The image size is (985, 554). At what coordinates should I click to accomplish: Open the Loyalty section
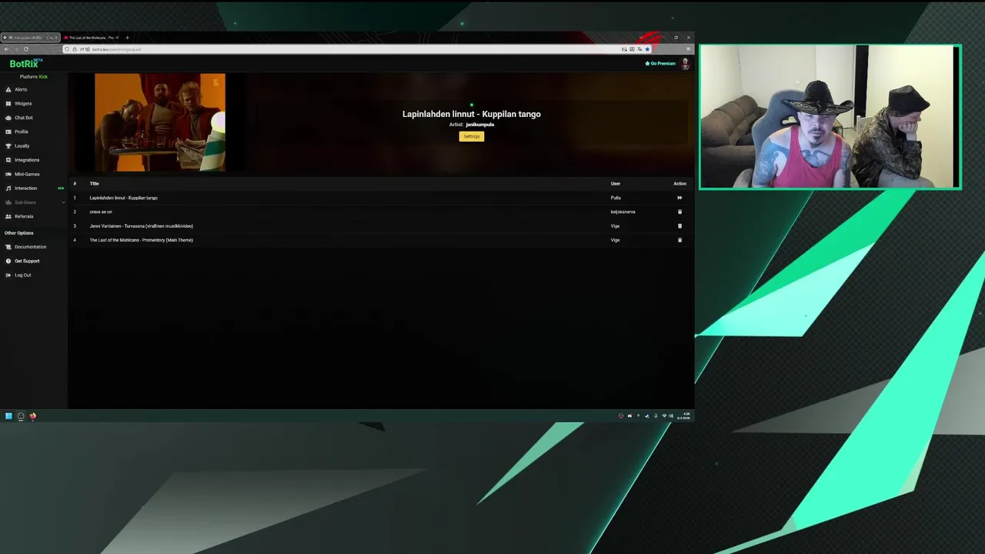(x=22, y=145)
